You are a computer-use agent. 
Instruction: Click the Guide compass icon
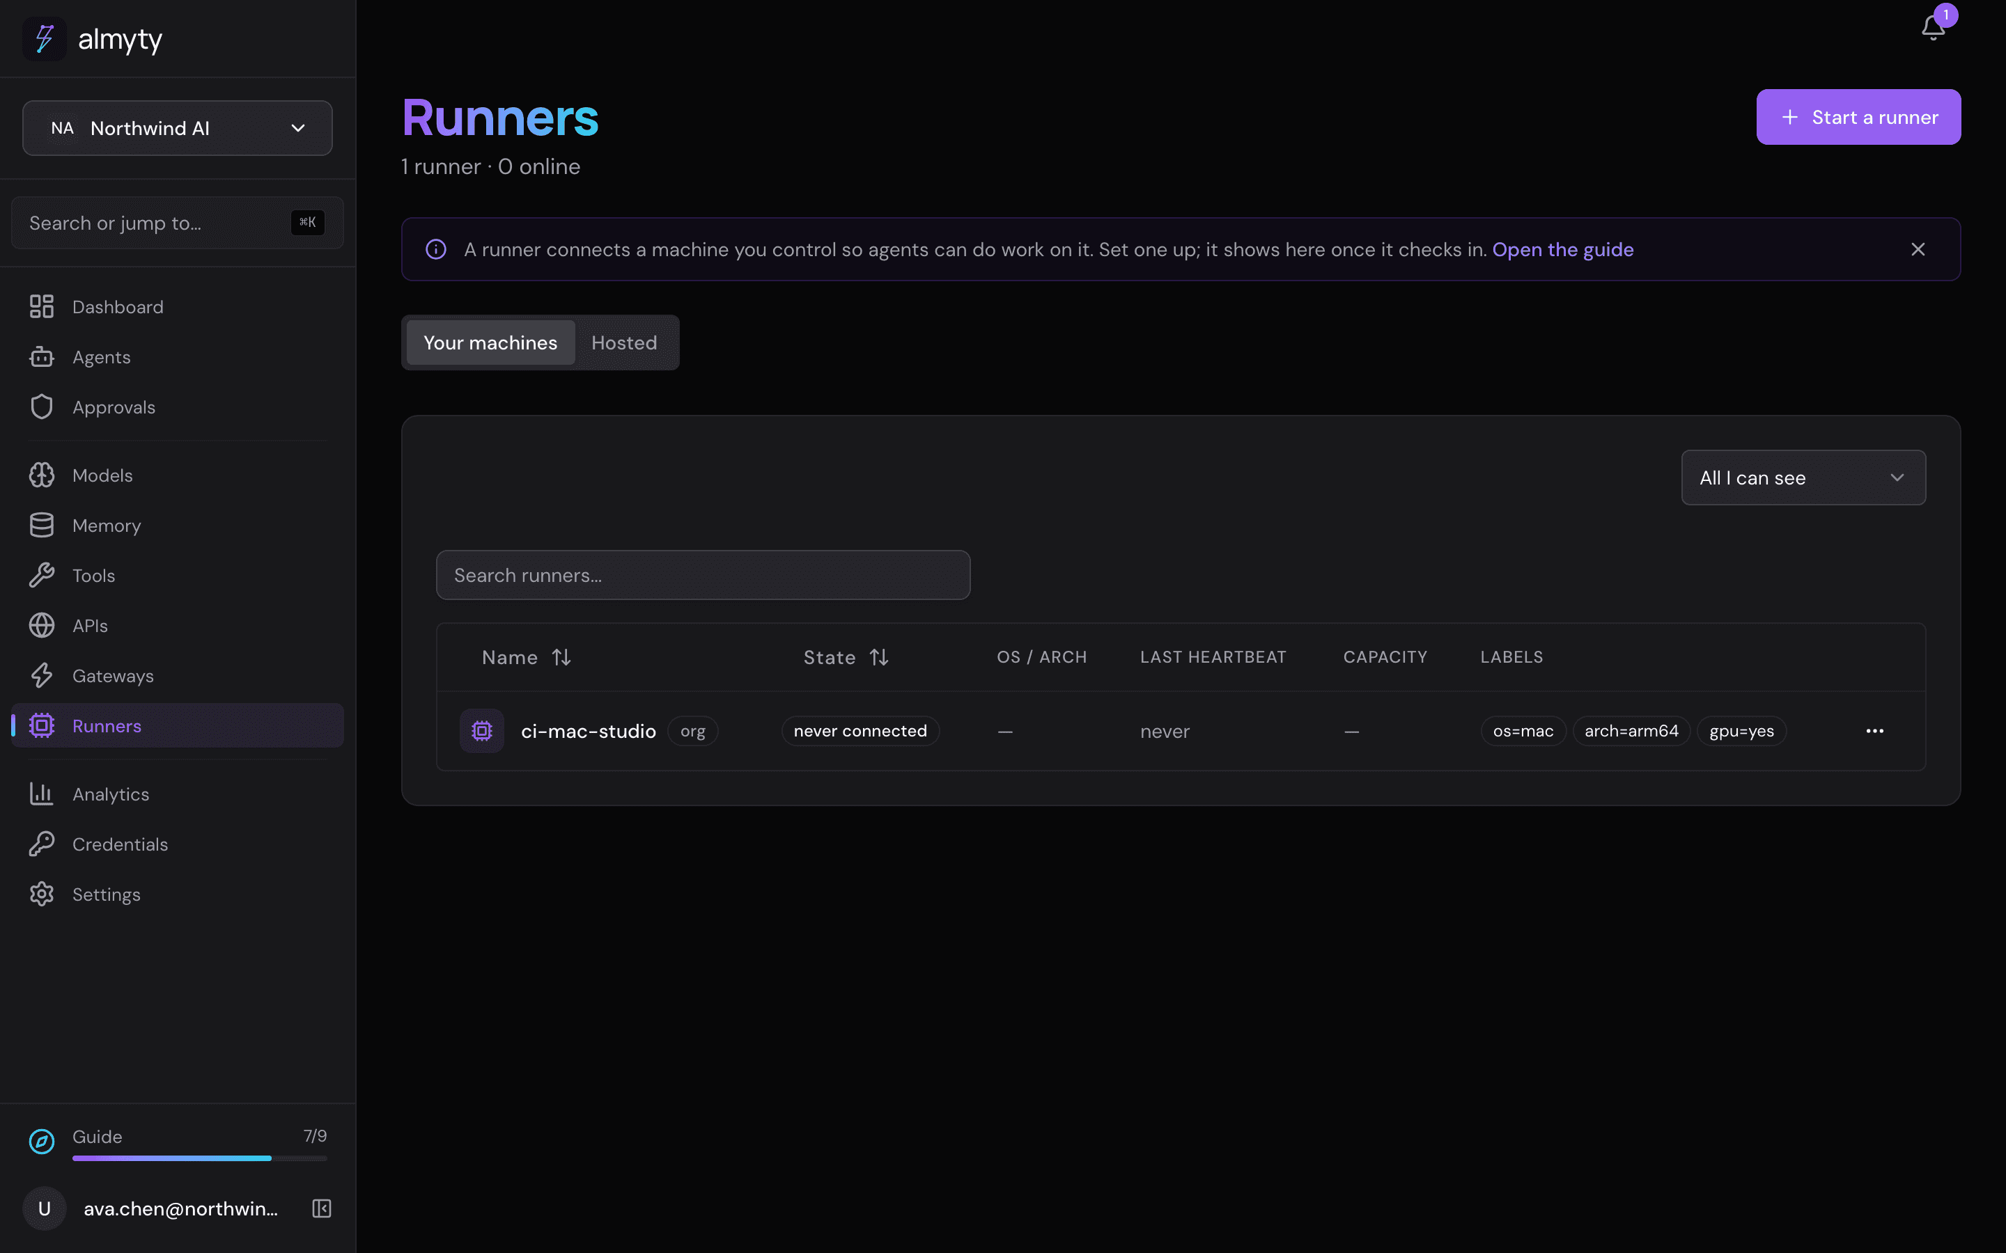pyautogui.click(x=42, y=1142)
